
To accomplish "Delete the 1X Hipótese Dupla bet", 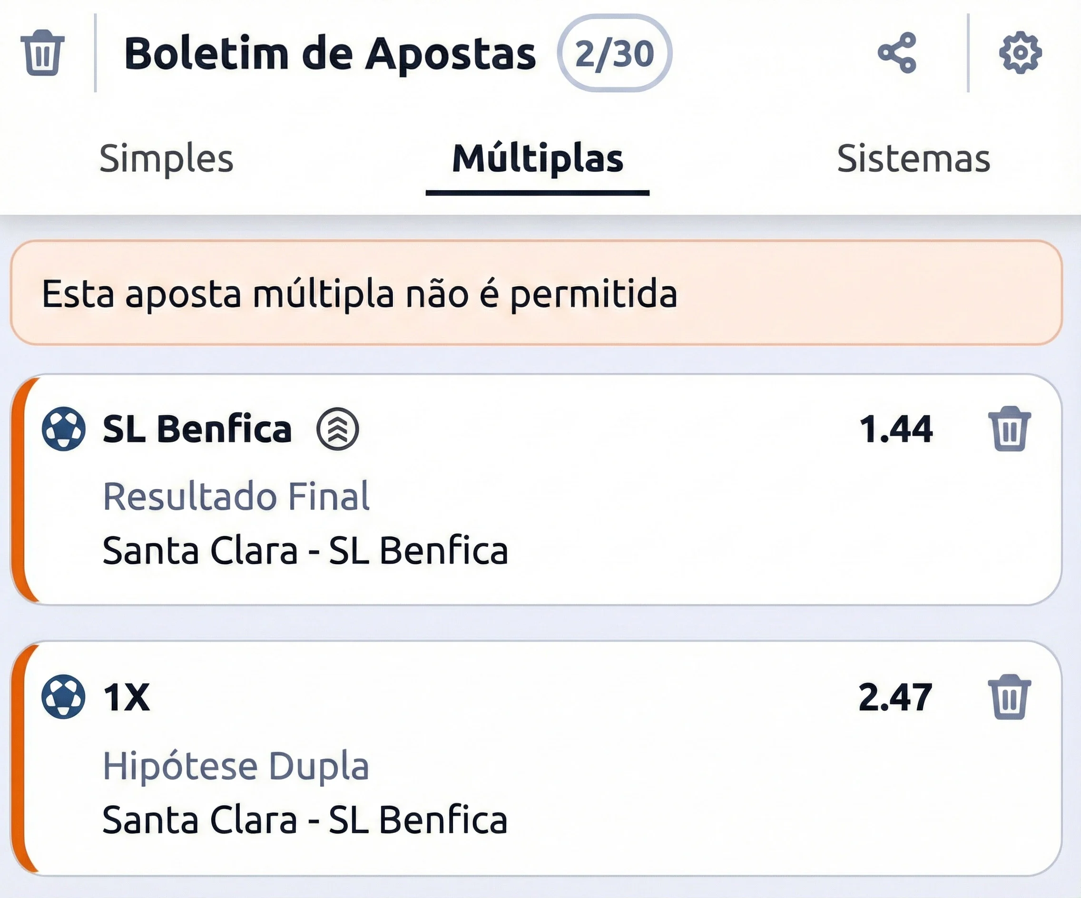I will tap(1010, 697).
